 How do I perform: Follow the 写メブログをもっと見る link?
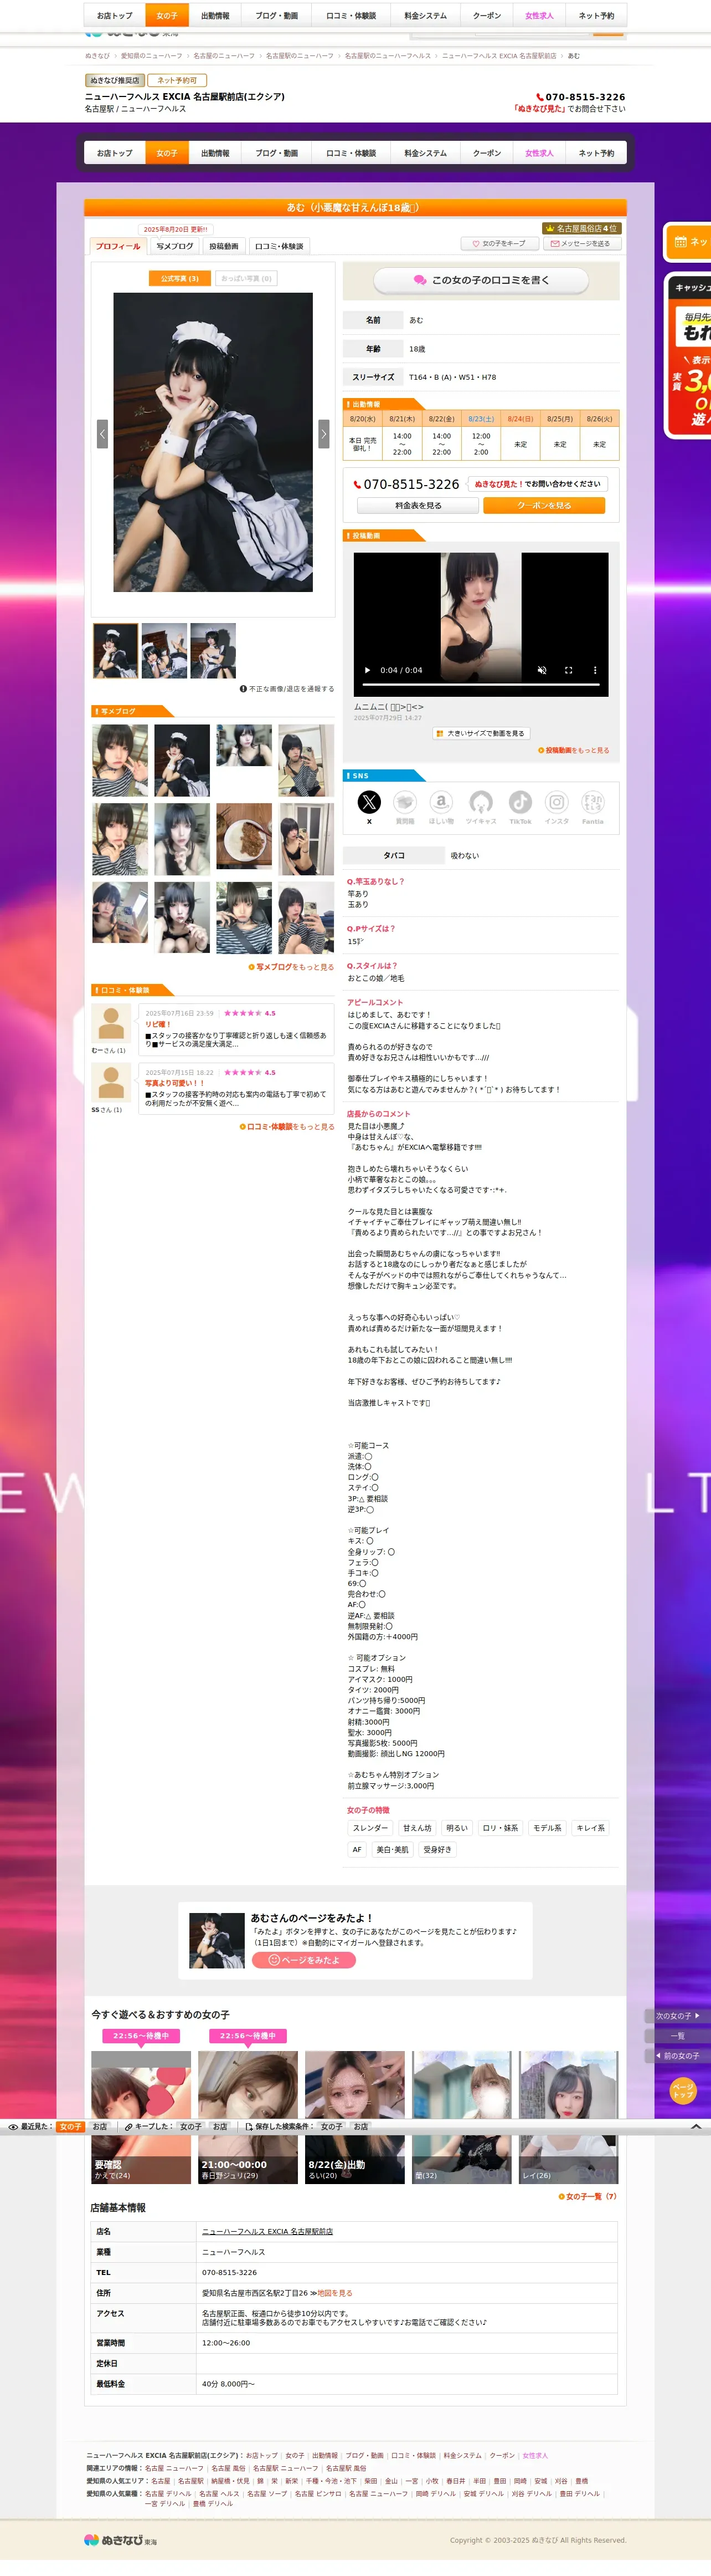coord(292,967)
